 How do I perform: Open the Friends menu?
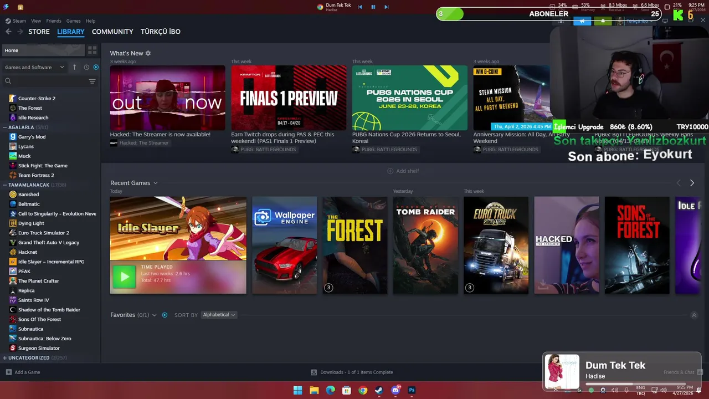(x=54, y=21)
